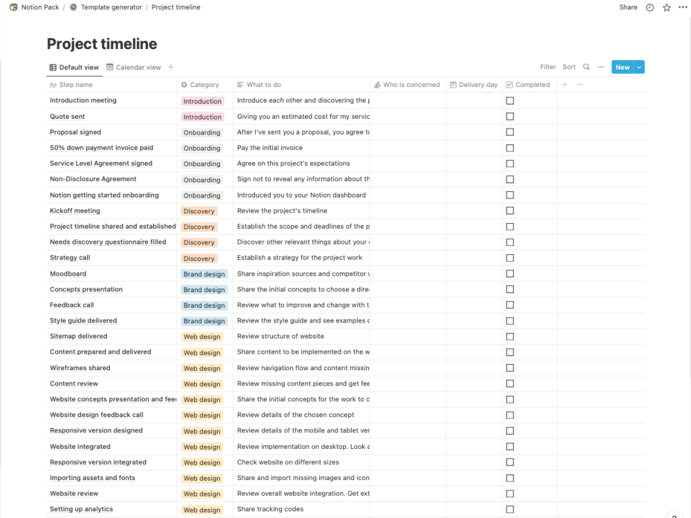Viewport: 691px width, 518px height.
Task: Check Completed for Setting up analytics
Action: tap(510, 509)
